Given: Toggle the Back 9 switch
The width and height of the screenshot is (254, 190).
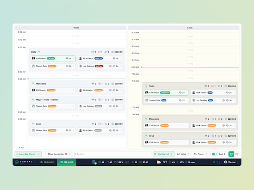Looking at the screenshot, I should tap(214, 154).
